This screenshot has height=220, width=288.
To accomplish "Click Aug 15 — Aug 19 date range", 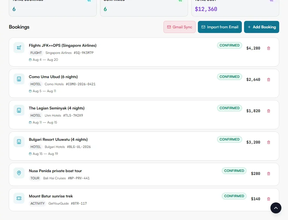I will tap(45, 154).
